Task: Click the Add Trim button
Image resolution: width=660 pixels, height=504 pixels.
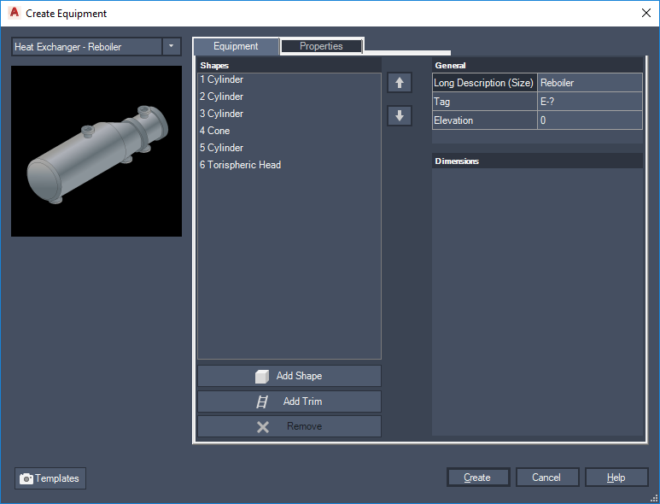Action: coord(289,401)
